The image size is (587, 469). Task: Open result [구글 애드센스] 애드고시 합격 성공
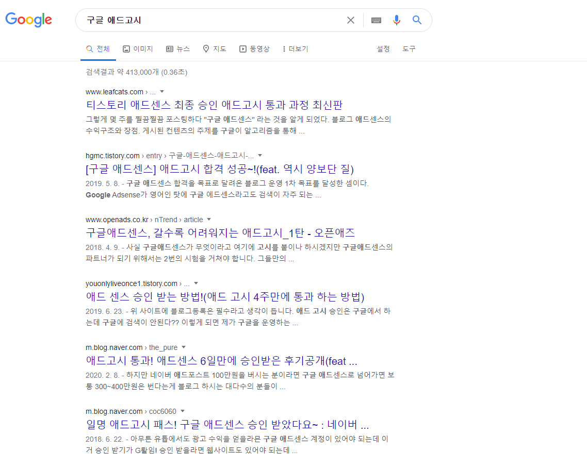tap(220, 169)
